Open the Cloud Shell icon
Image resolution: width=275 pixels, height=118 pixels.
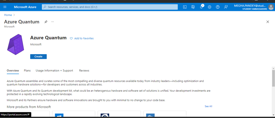[x=185, y=7]
